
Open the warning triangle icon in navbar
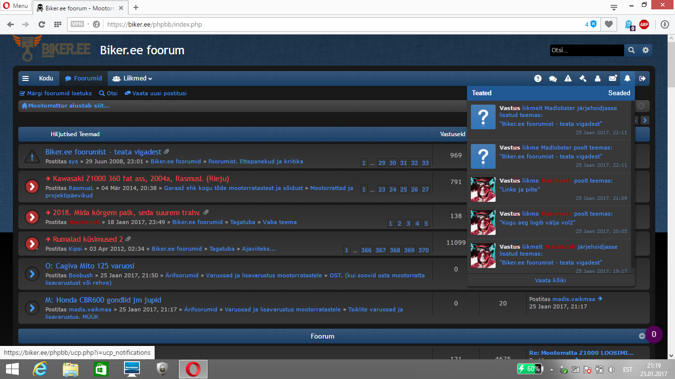tap(568, 78)
